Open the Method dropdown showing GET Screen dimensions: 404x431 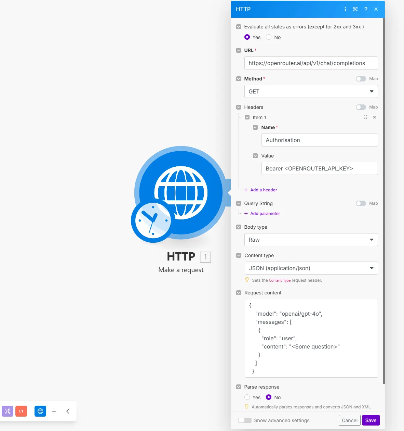pos(311,91)
